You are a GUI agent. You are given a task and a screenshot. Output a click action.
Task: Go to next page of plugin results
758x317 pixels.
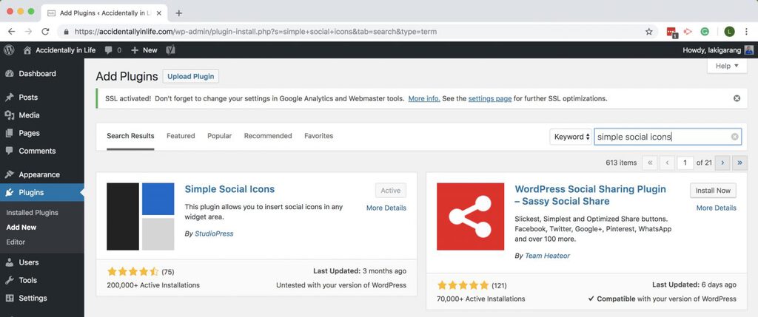(x=723, y=163)
